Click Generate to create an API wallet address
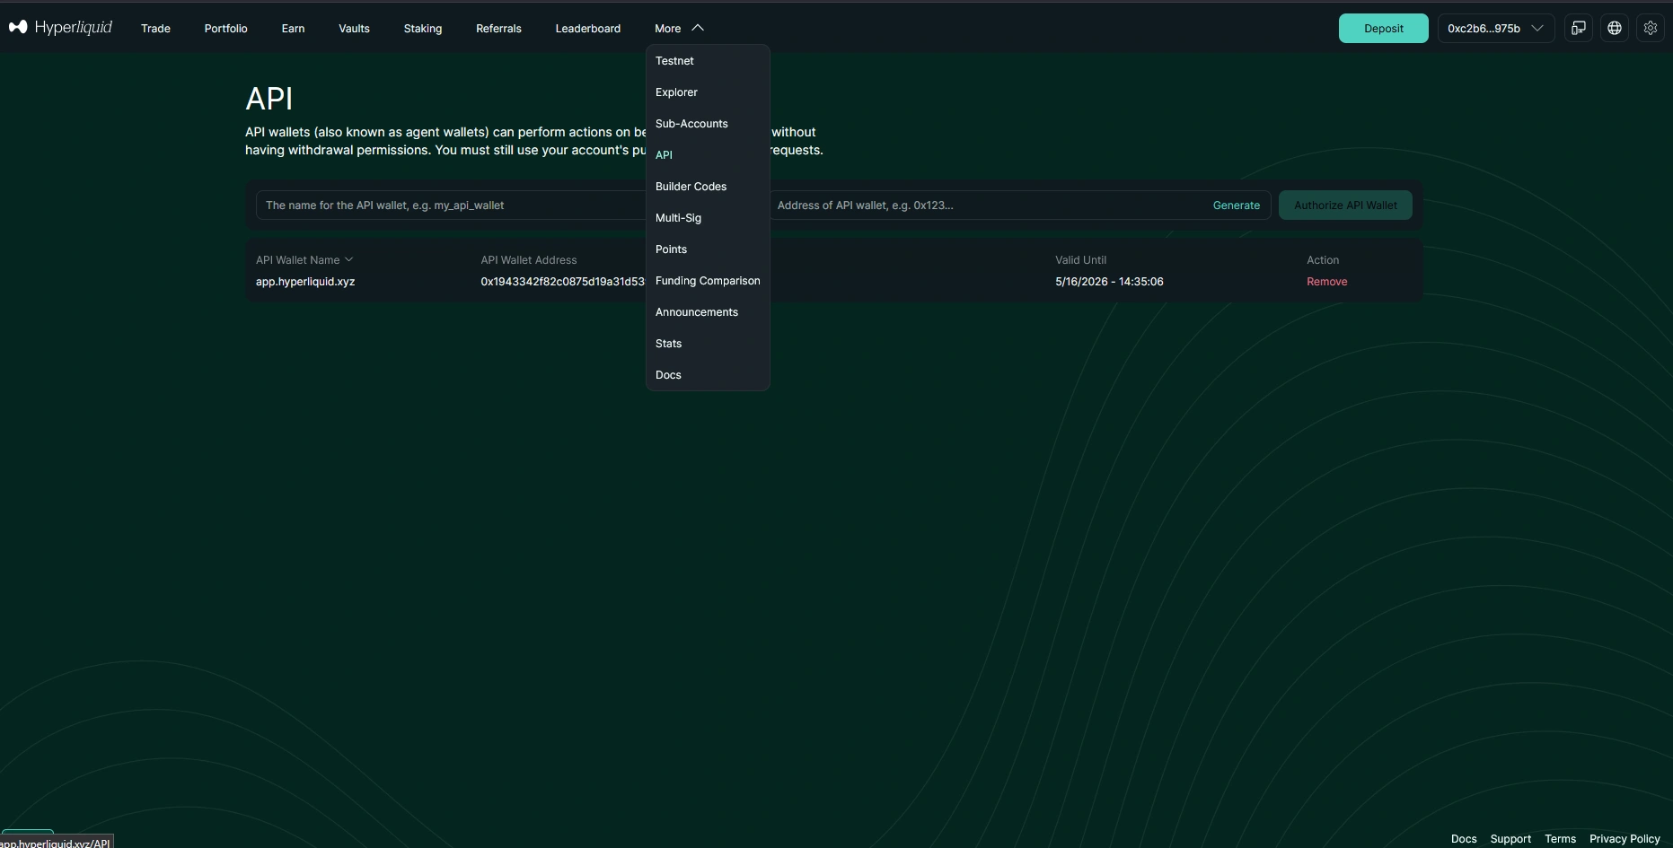 coord(1236,205)
